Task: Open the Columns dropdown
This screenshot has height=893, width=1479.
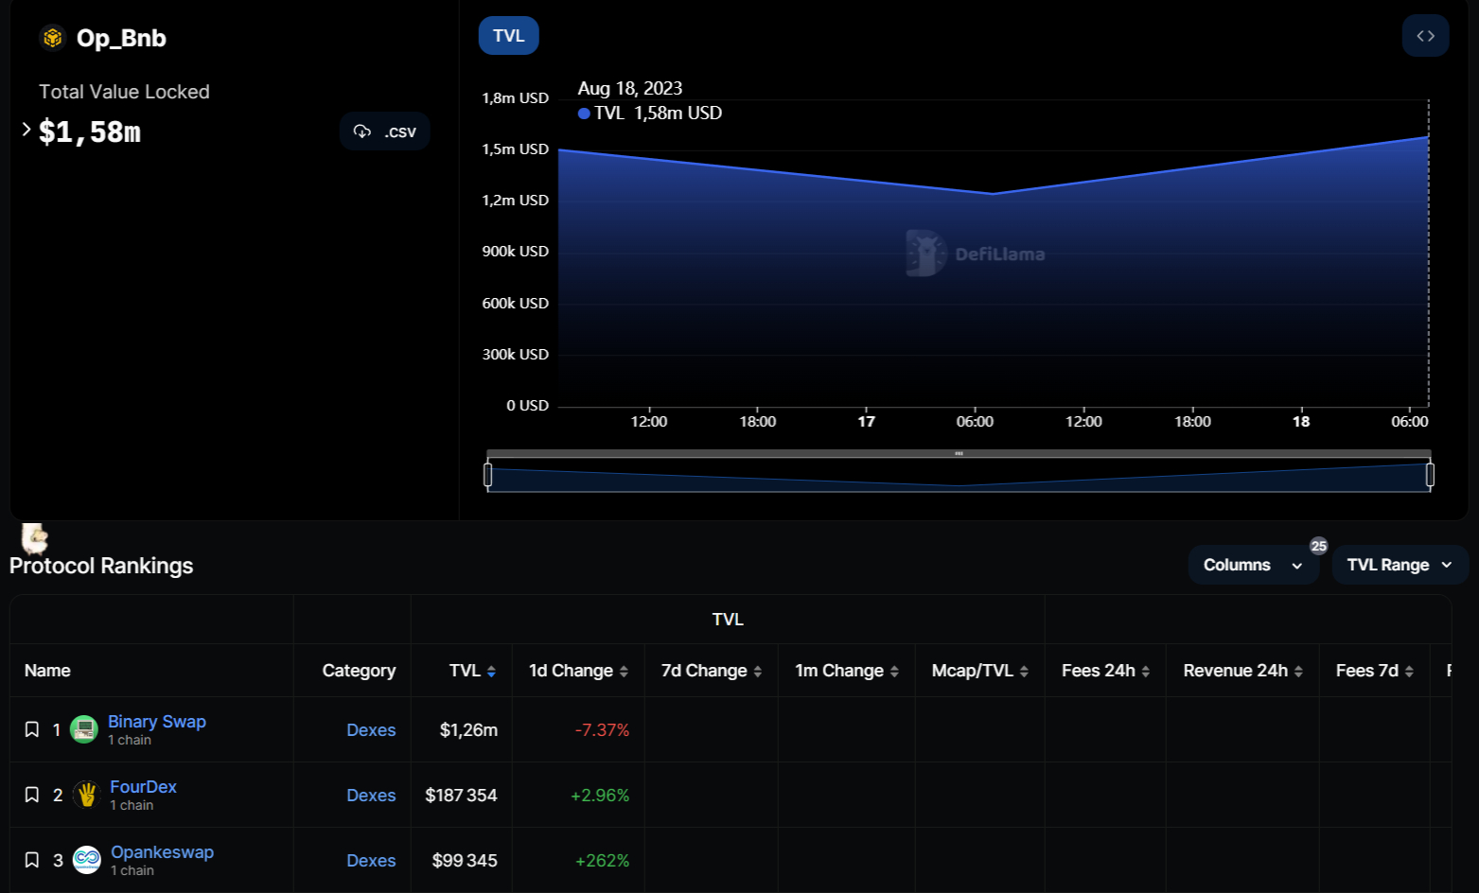Action: click(x=1253, y=565)
